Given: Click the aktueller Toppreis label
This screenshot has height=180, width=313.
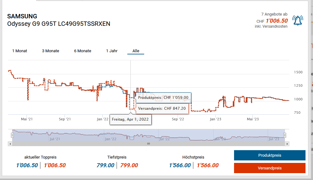Looking at the screenshot, I should [40, 157].
